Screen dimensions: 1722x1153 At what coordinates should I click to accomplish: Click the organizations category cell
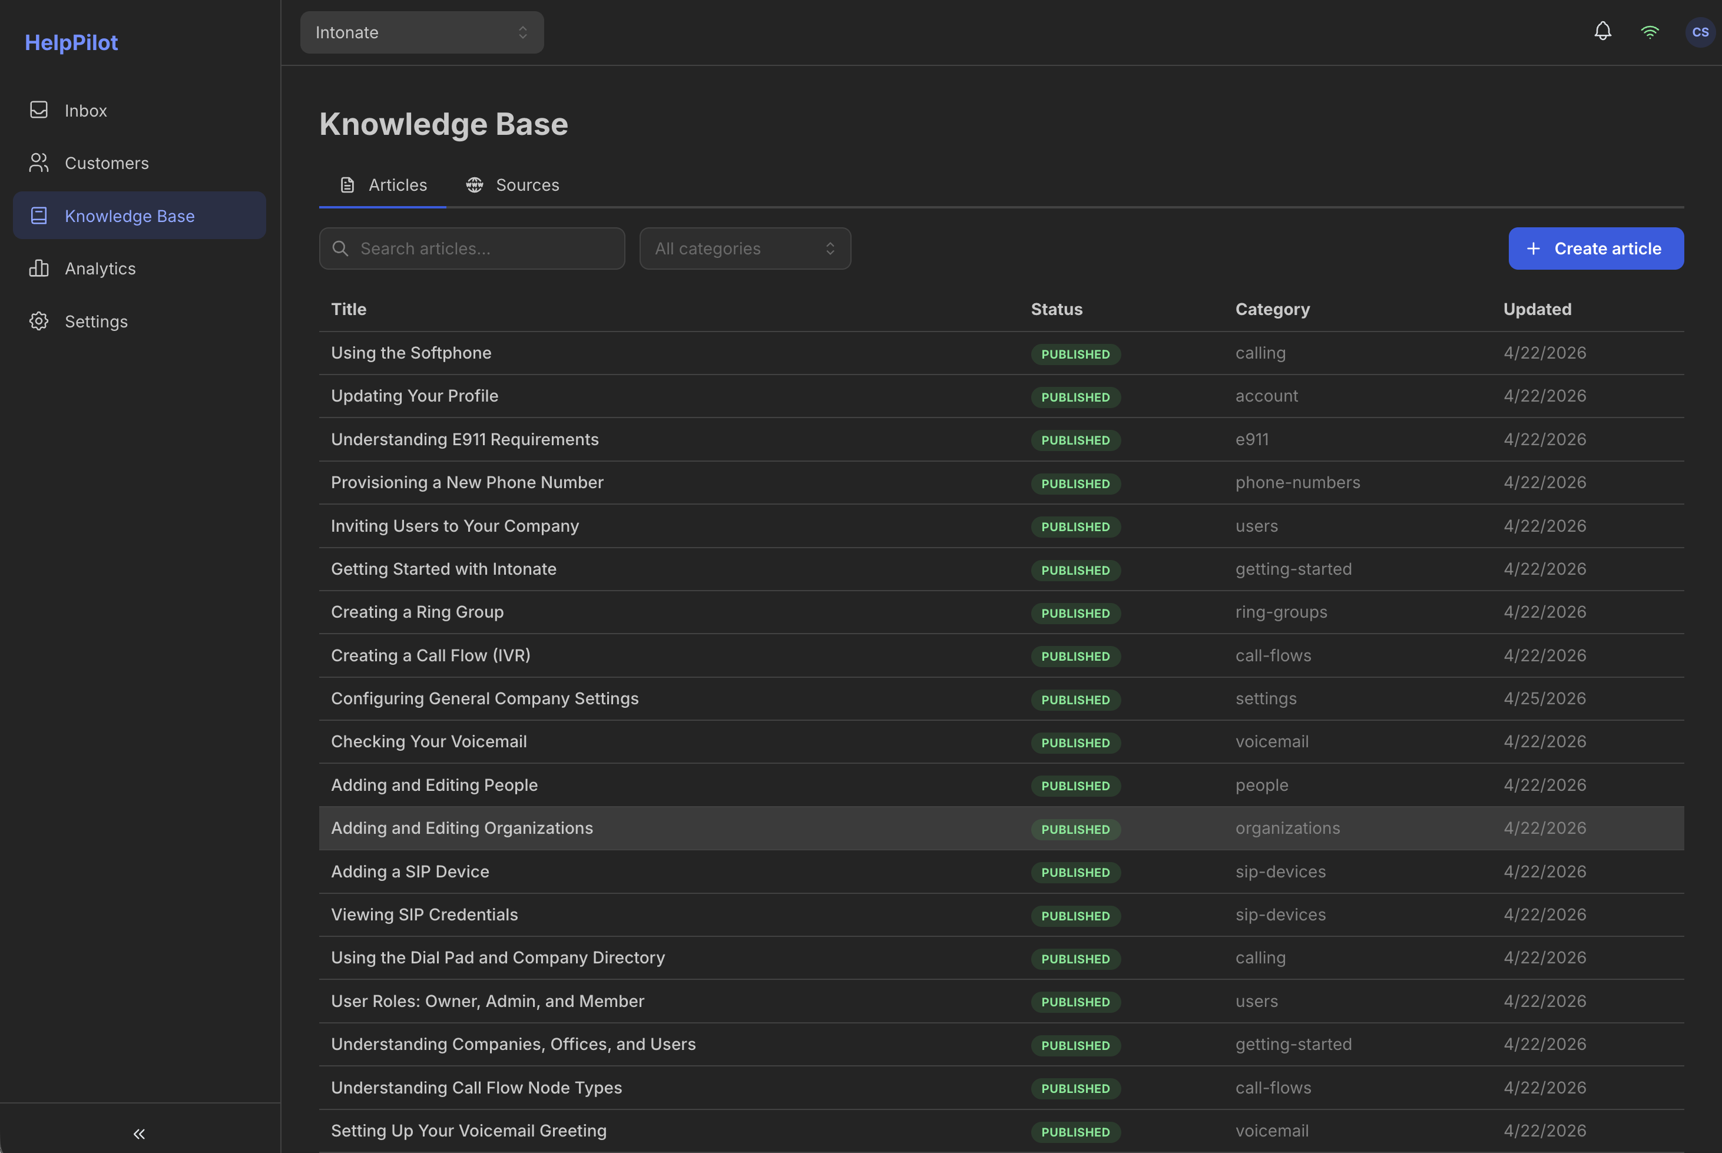click(x=1287, y=828)
